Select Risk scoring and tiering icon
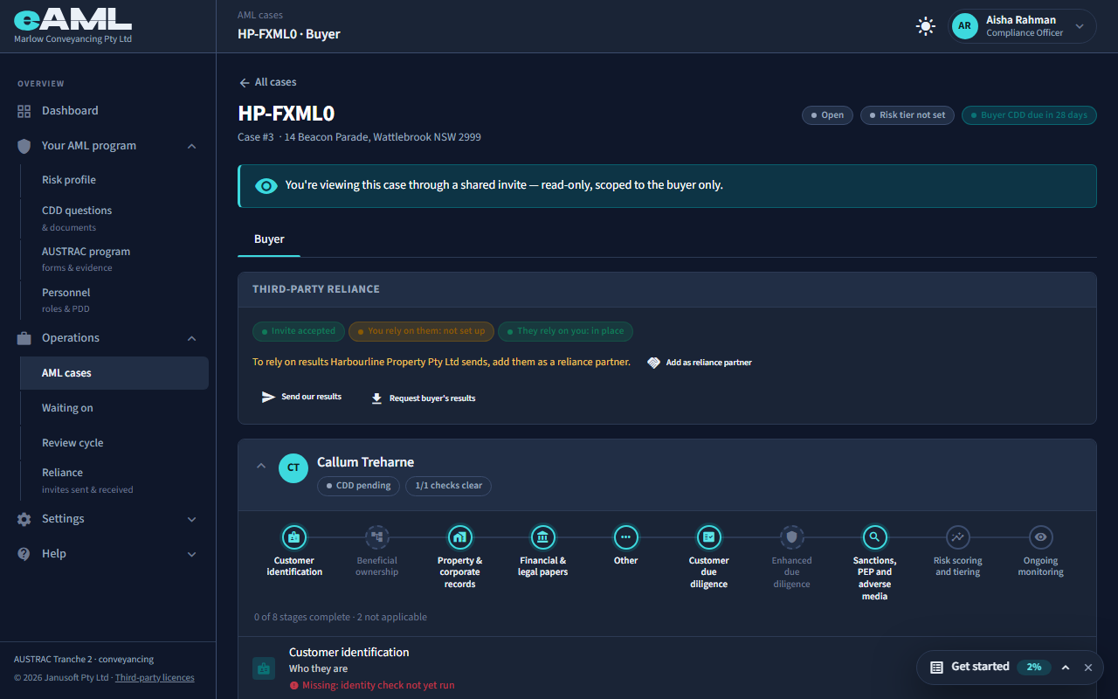 957,536
